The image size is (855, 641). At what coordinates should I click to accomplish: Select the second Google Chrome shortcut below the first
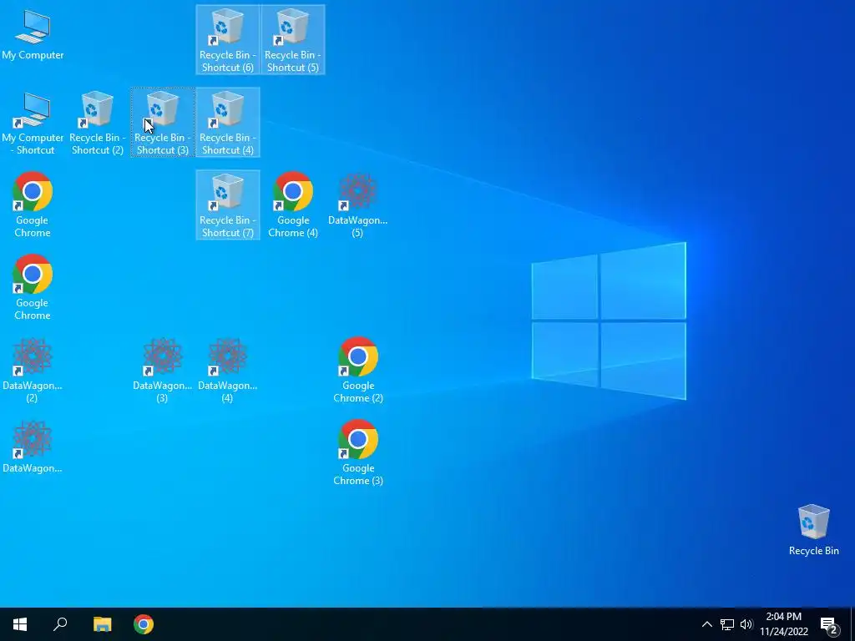coord(33,287)
